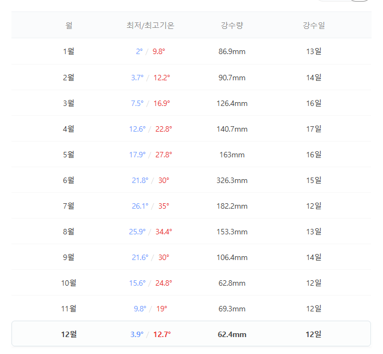Click March low temperature 7.5°
Viewport: 383px width, 354px height.
137,103
